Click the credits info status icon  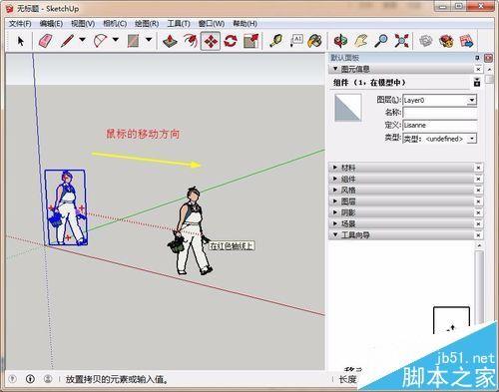click(30, 379)
